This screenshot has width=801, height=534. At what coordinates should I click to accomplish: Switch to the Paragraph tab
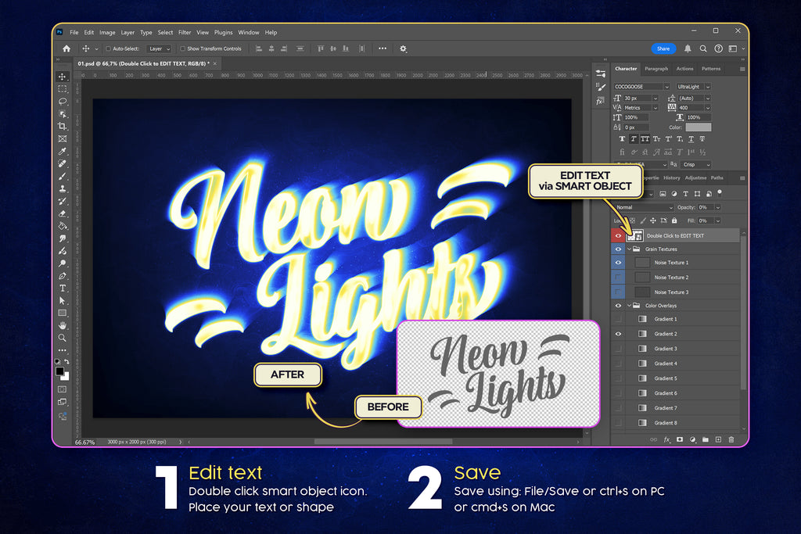[x=656, y=69]
